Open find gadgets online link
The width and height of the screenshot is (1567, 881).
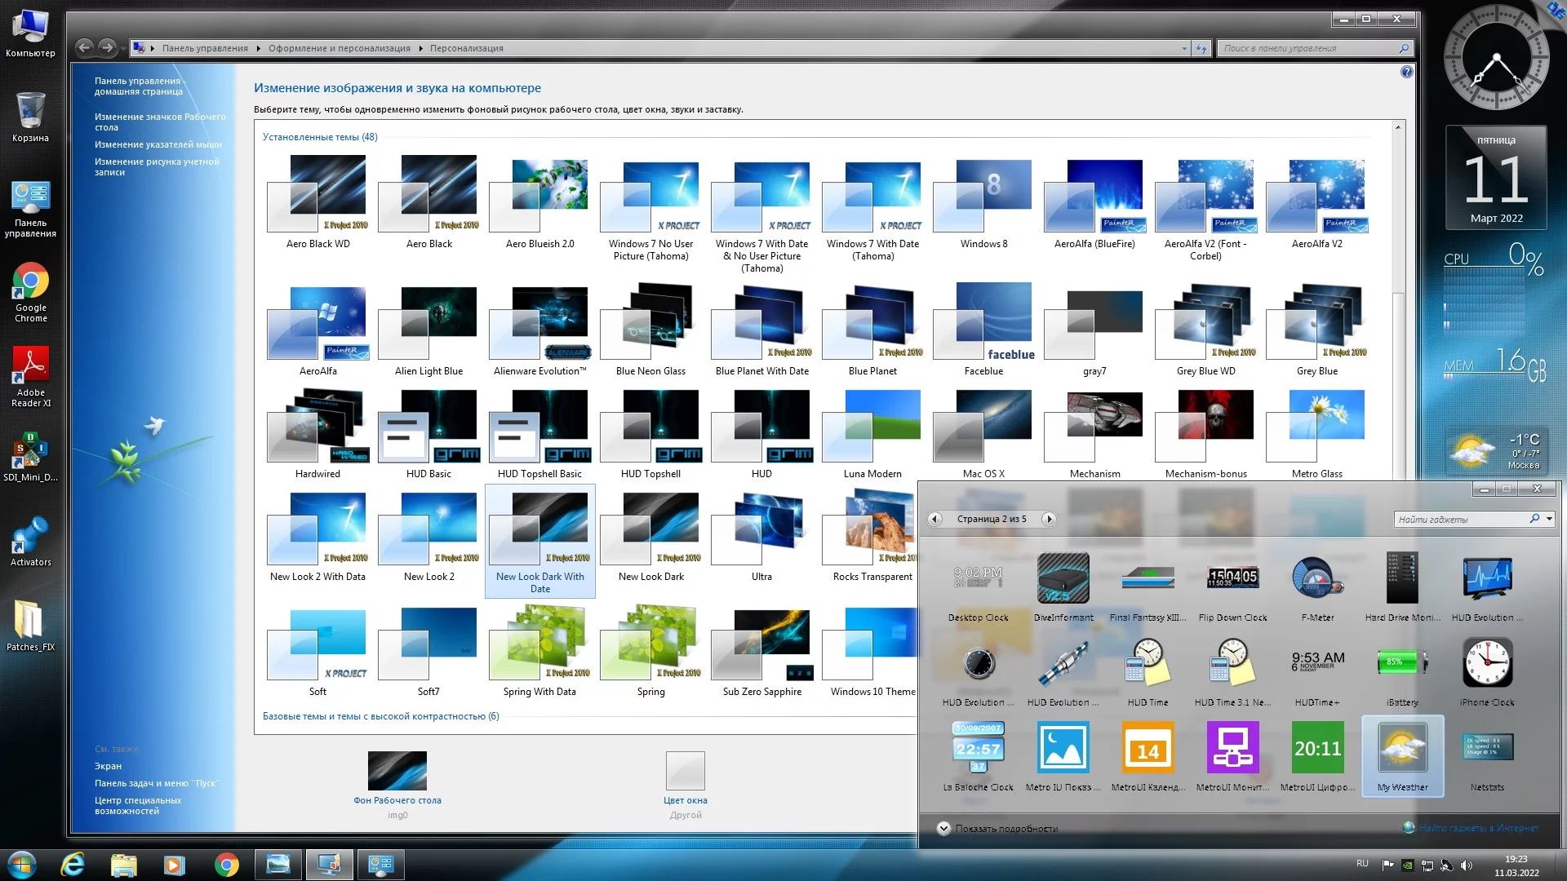1477,828
